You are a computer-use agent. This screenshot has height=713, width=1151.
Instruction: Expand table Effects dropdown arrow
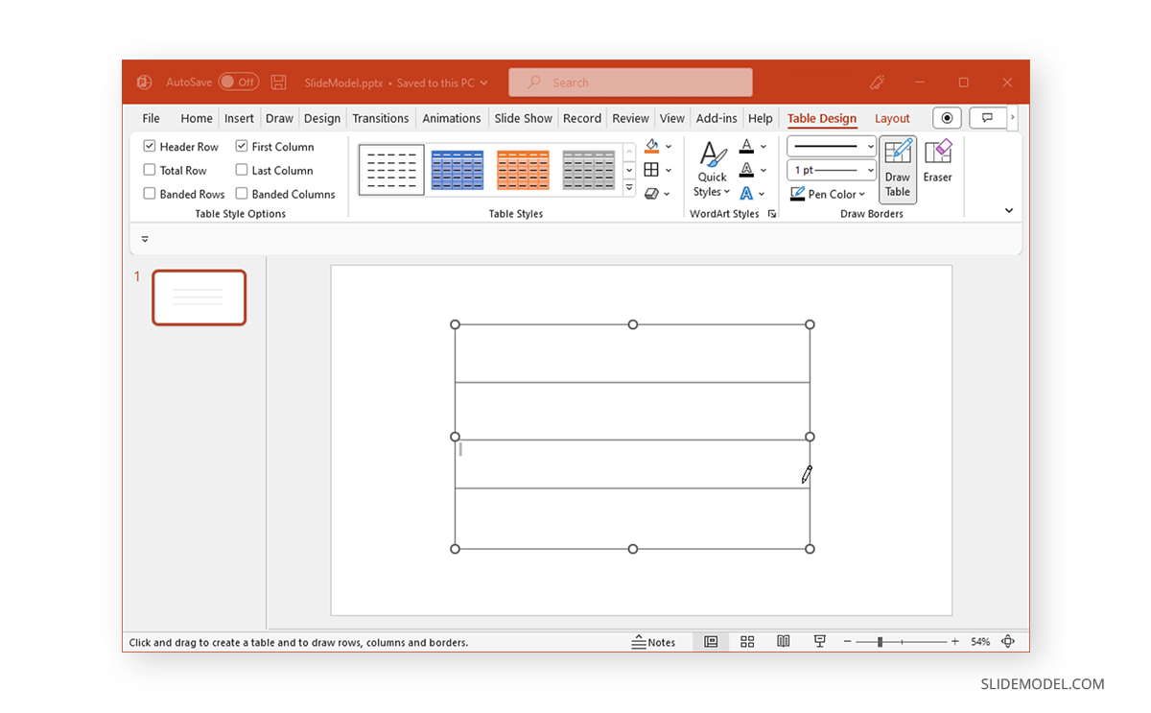click(669, 194)
